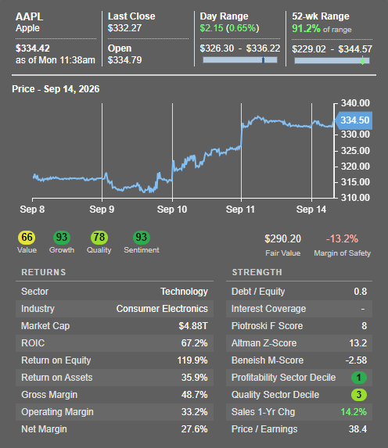Click the 334.50 current price tag on chart
The height and width of the screenshot is (448, 388).
tap(354, 120)
